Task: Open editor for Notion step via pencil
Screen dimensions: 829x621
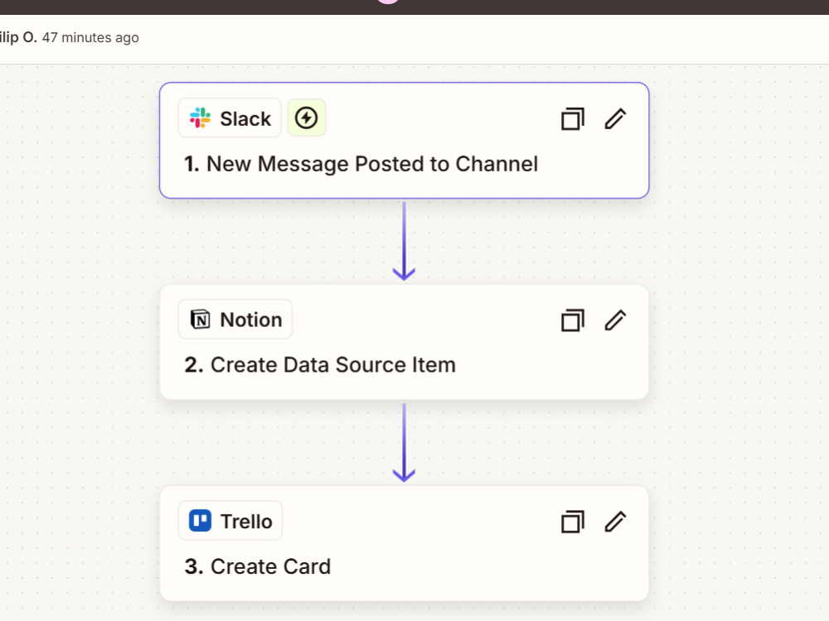Action: pos(615,320)
